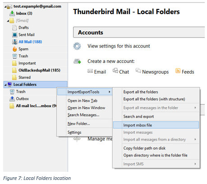Click the Feeds RSS icon

[178, 71]
